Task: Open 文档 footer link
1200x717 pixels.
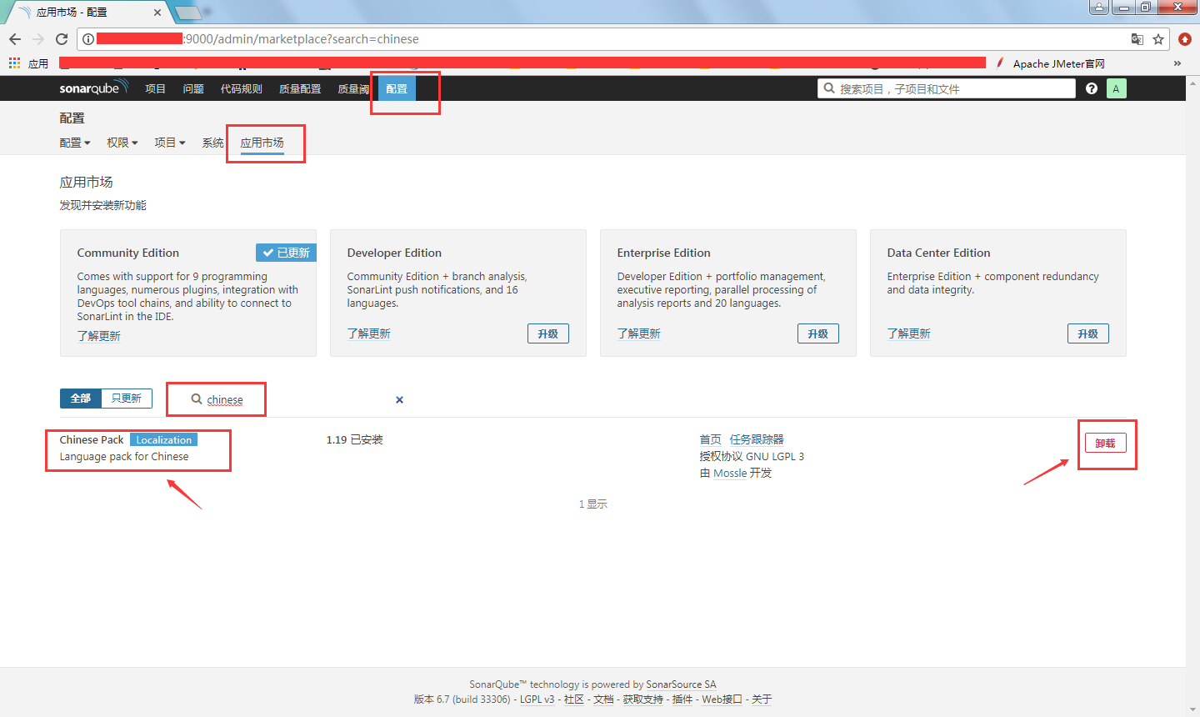Action: [x=603, y=699]
